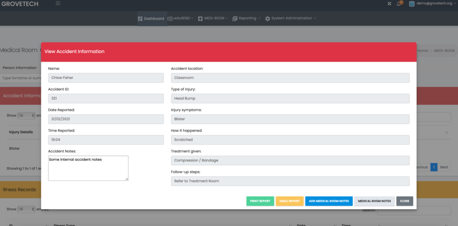Click the Type of injury field
This screenshot has width=458, height=226.
[x=290, y=99]
